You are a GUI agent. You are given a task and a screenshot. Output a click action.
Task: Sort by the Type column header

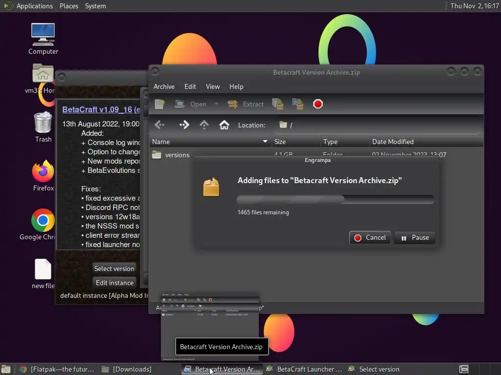pyautogui.click(x=345, y=142)
